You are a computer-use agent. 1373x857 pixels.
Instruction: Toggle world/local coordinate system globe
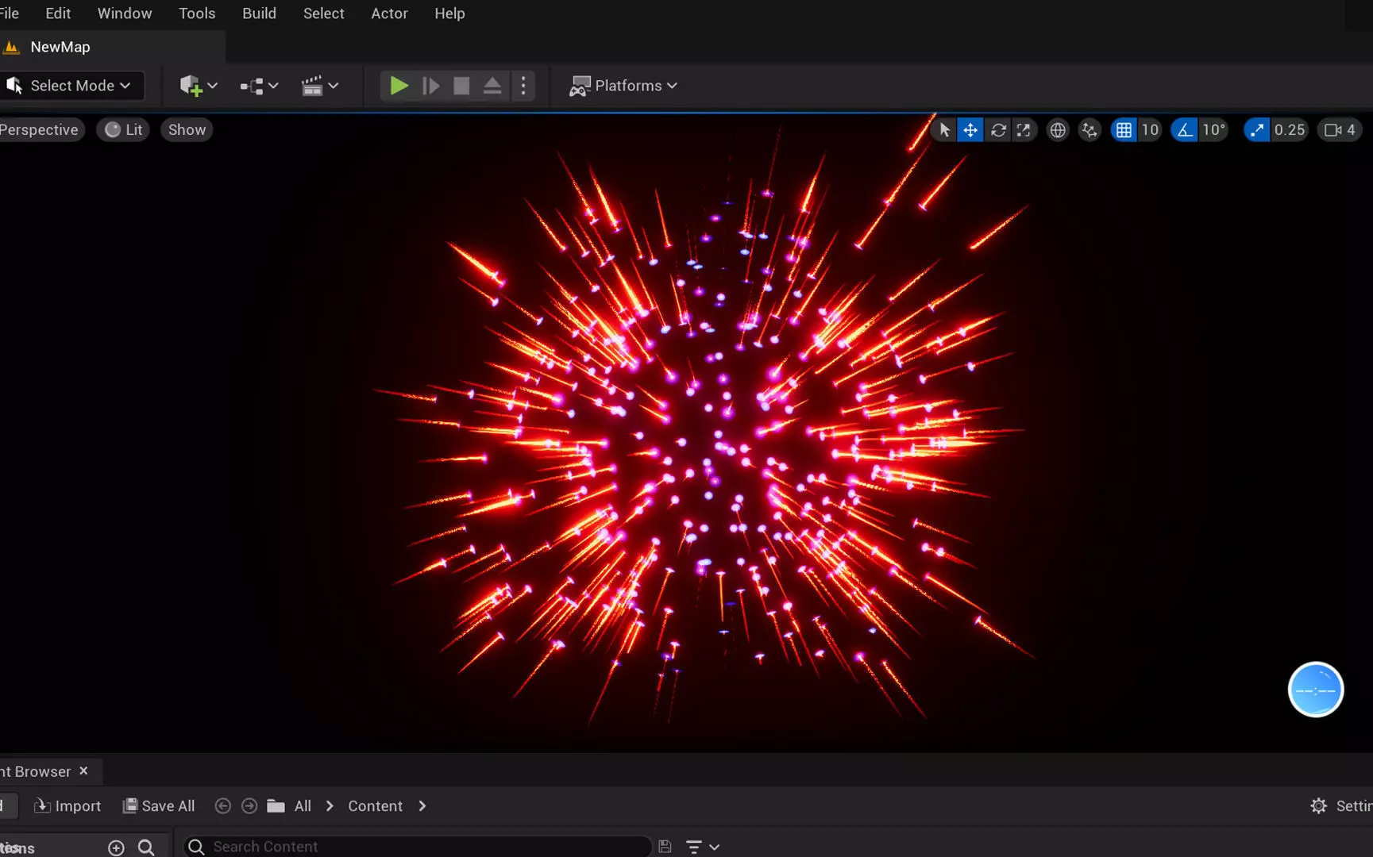click(x=1058, y=130)
